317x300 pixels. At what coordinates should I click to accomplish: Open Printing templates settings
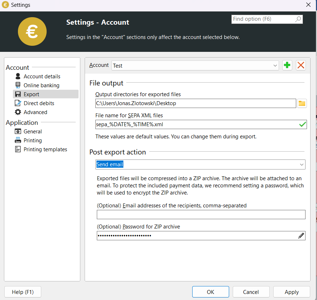coord(45,149)
